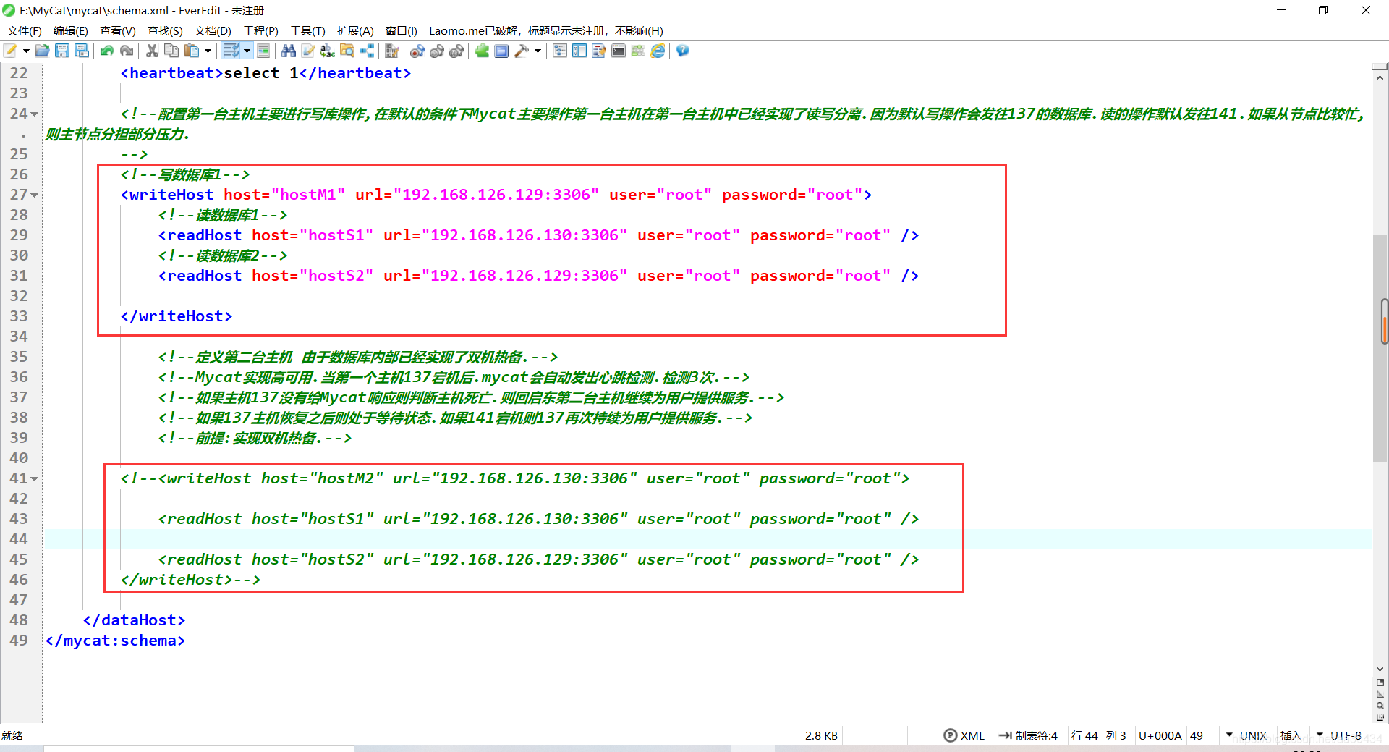The image size is (1389, 752).
Task: Open the 文件(F) menu
Action: pos(25,30)
